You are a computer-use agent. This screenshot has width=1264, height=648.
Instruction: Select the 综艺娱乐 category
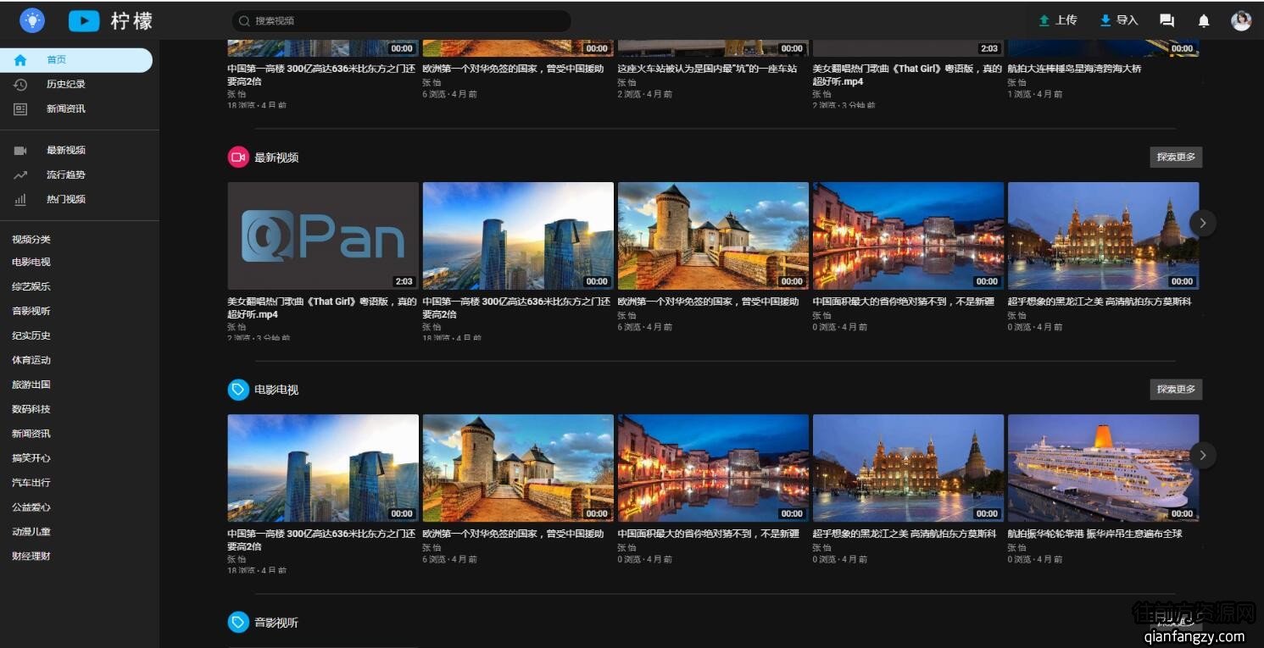click(x=31, y=286)
